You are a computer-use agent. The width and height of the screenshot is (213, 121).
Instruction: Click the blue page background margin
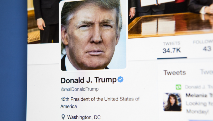[x=13, y=60]
